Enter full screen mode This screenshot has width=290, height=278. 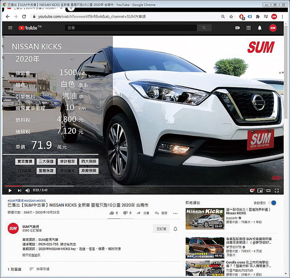coord(277,190)
